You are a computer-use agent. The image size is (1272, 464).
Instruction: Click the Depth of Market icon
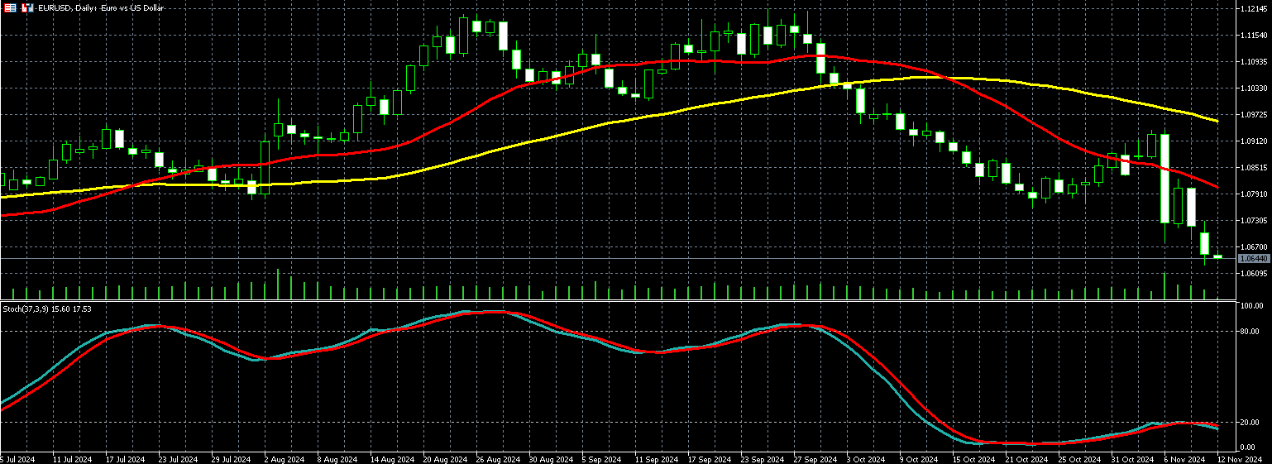[27, 7]
